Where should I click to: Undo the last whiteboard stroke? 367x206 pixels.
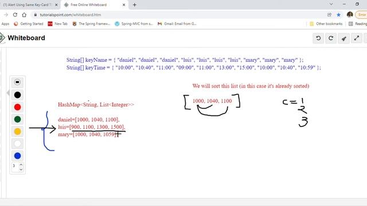318,38
